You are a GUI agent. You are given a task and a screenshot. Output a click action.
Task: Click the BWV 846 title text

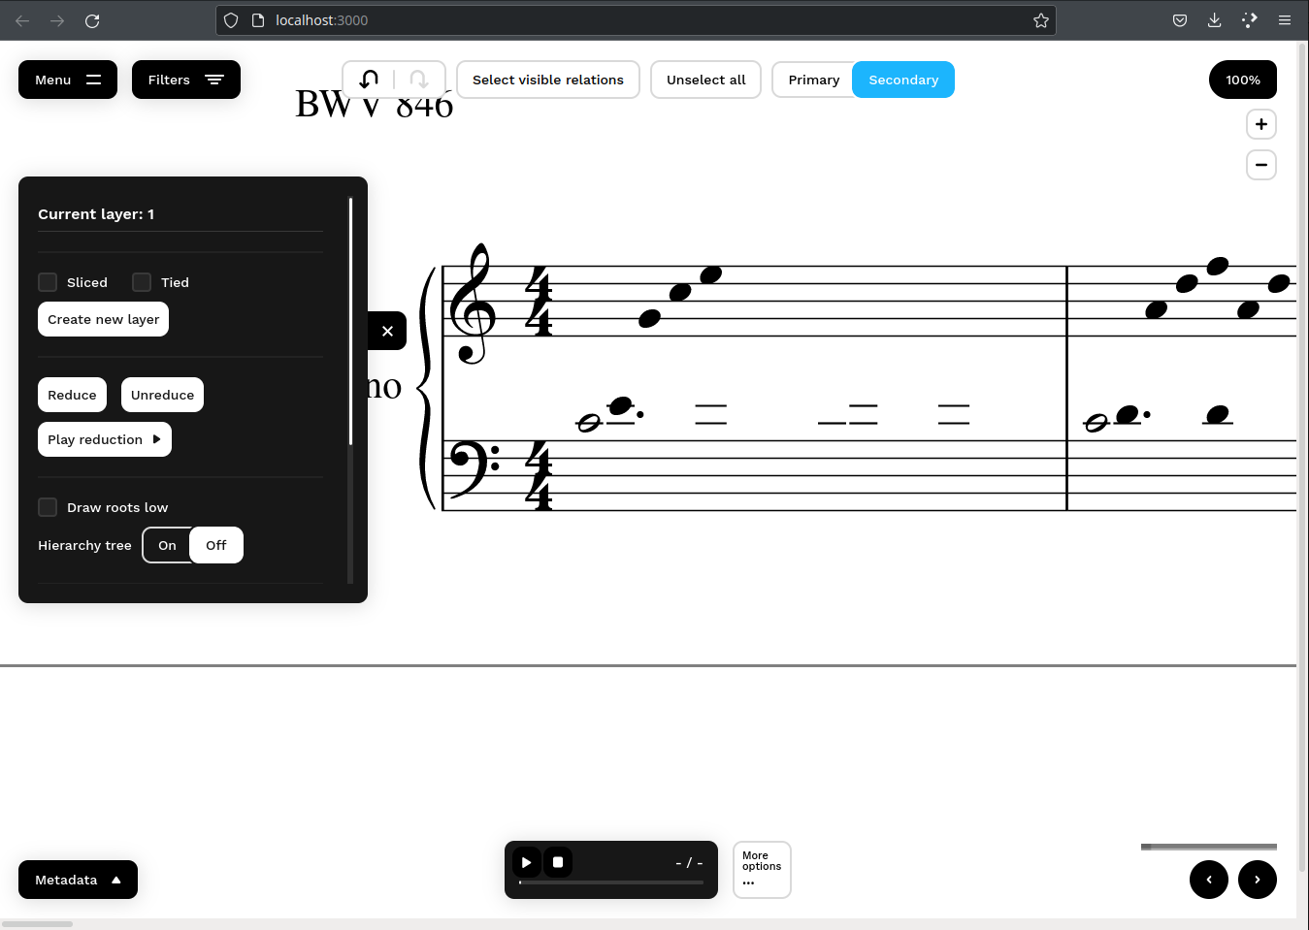coord(375,104)
